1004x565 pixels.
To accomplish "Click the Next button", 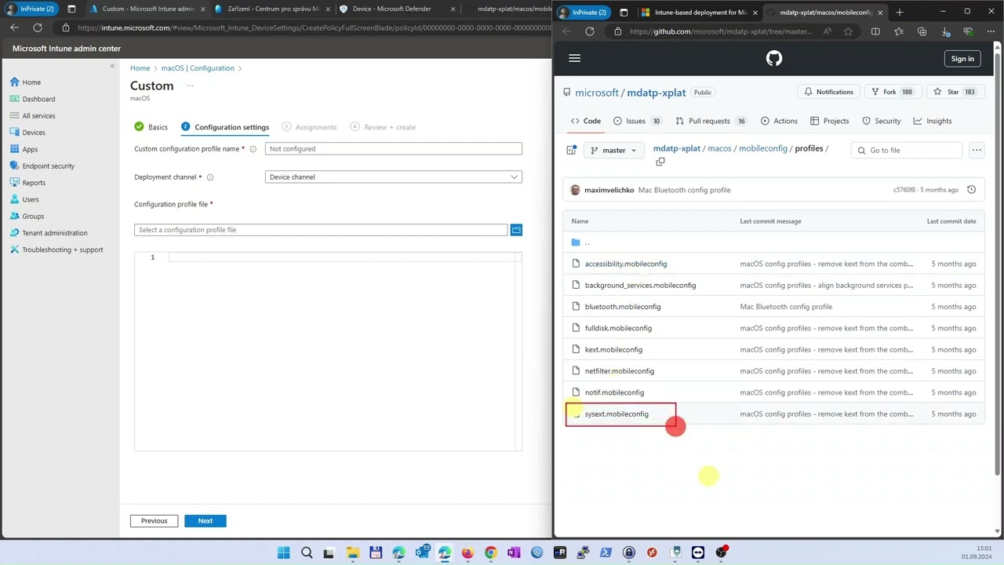I will click(206, 521).
